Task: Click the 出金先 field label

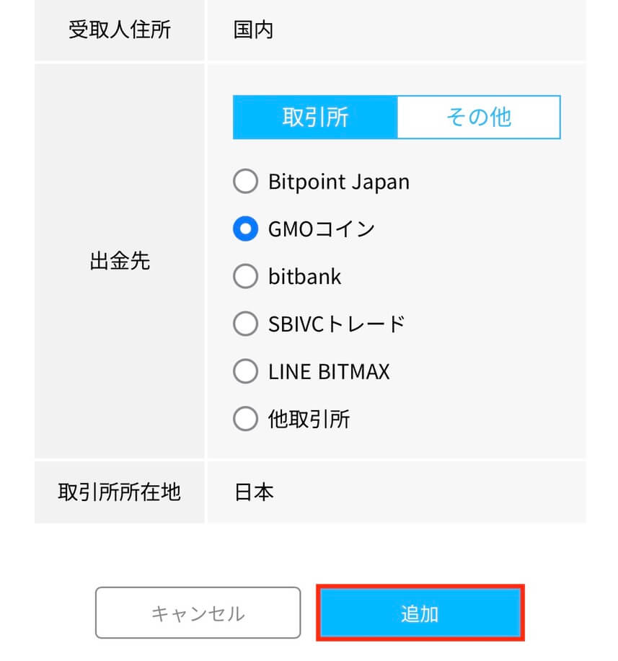Action: point(118,262)
